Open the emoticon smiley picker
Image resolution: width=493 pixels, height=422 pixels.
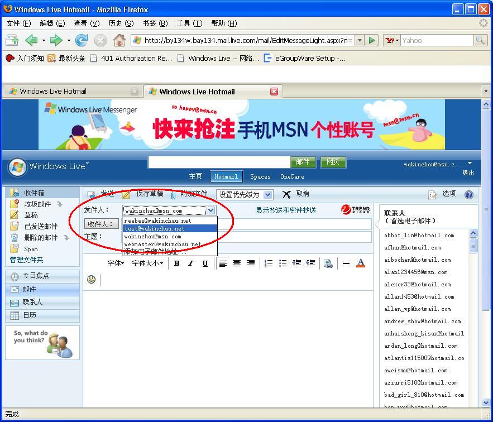pos(91,279)
